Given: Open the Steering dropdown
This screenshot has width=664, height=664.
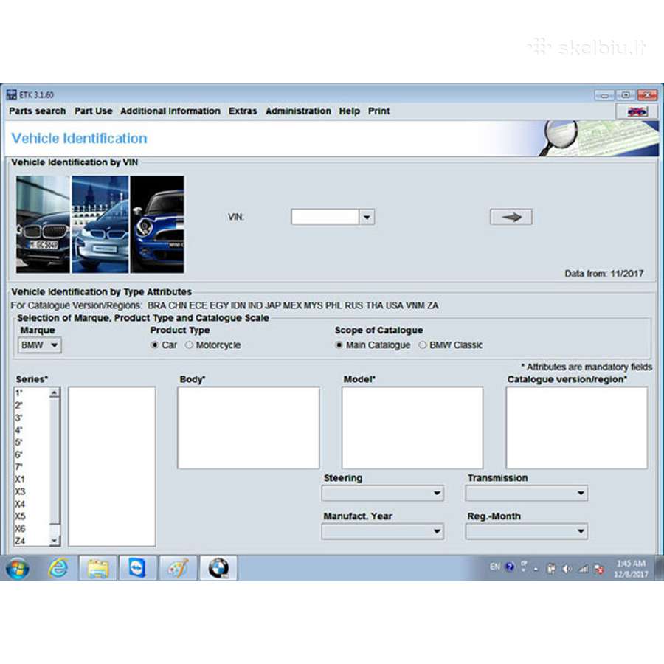Looking at the screenshot, I should pos(382,493).
